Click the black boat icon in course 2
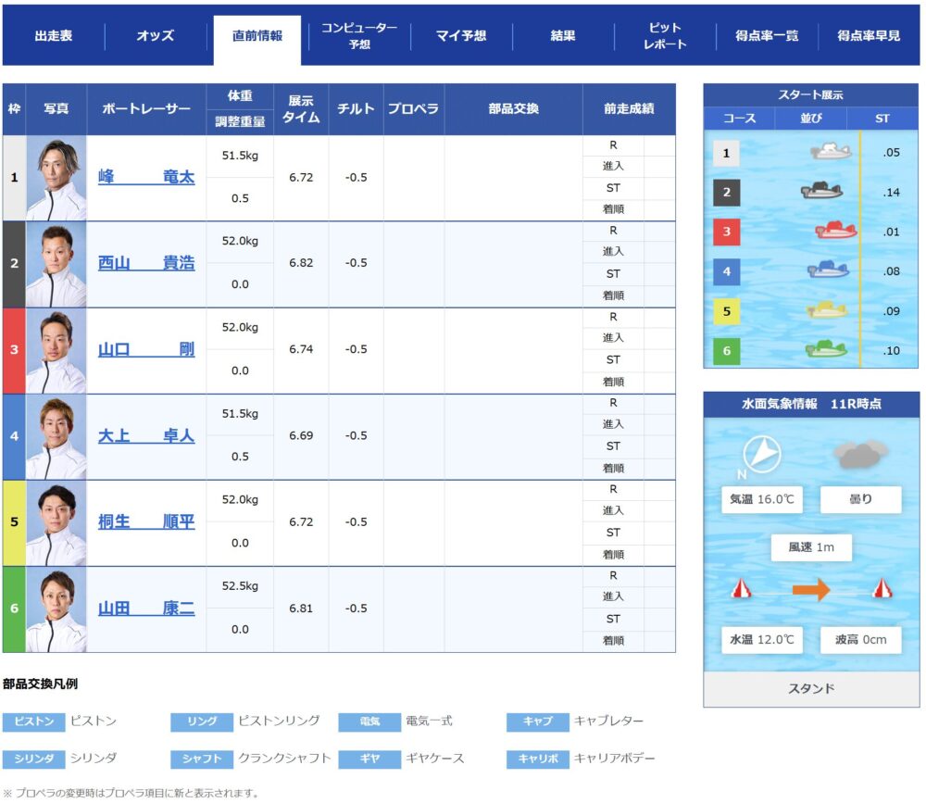Screen dimensions: 926x803 click(x=821, y=192)
